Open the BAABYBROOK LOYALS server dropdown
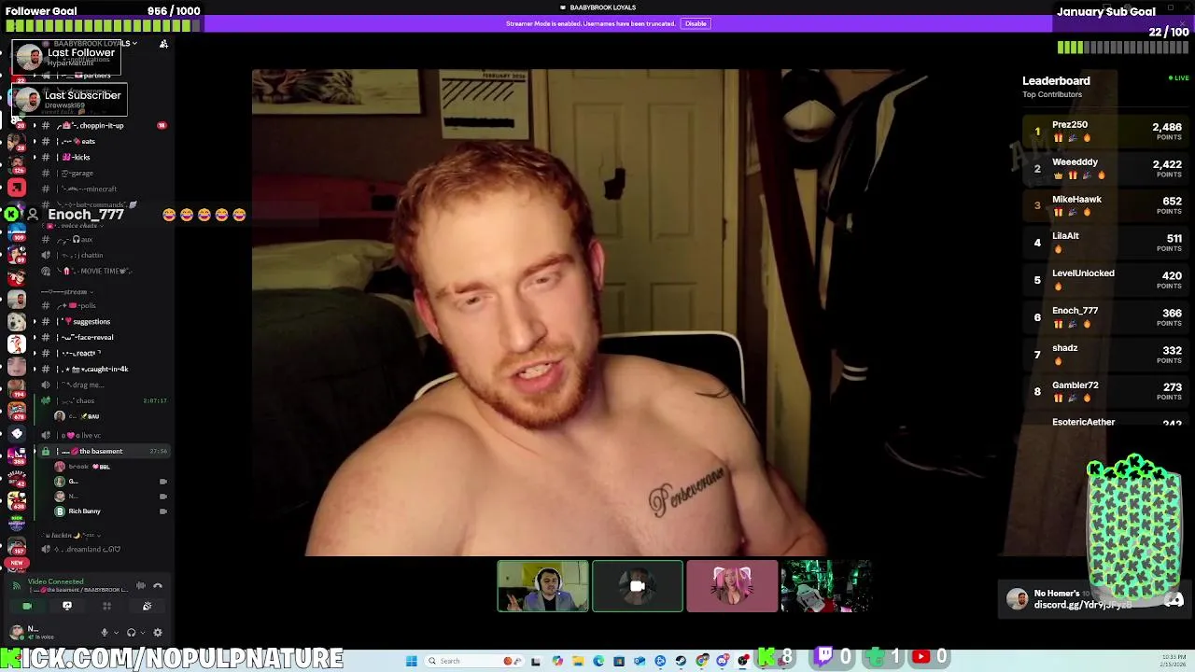This screenshot has height=672, width=1195. tap(93, 43)
